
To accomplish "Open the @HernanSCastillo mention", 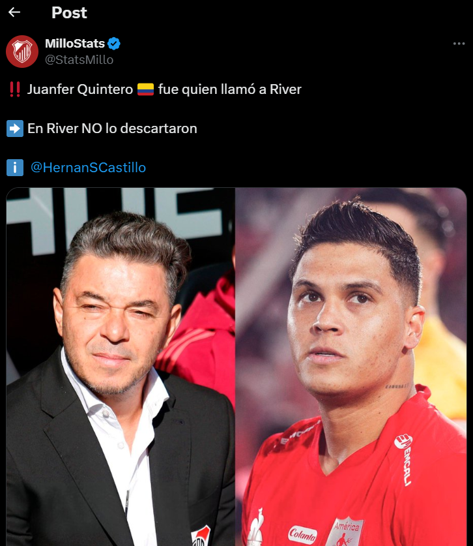I will click(x=89, y=168).
